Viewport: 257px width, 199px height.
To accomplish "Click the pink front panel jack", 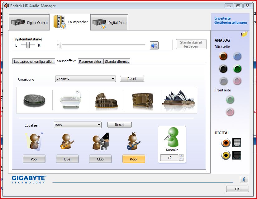I will pyautogui.click(x=230, y=112).
